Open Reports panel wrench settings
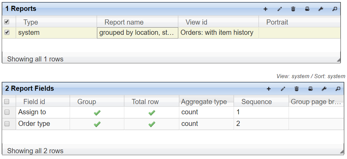 click(321, 9)
